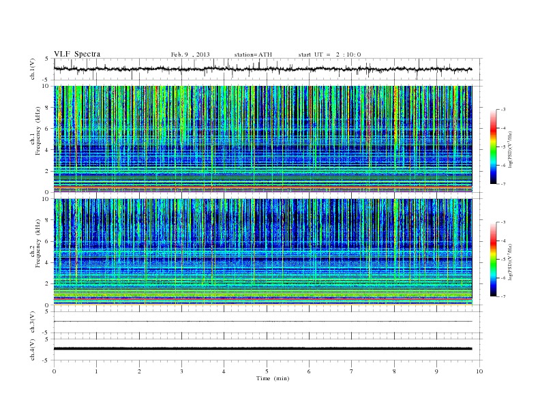Click the ch.1 spectrogram color bar
540x417 pixels.
click(x=493, y=147)
